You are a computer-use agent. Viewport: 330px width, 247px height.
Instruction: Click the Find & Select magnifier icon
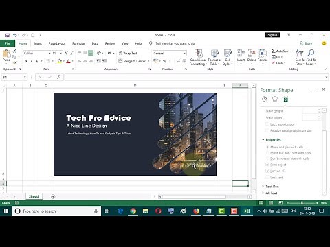coord(311,53)
